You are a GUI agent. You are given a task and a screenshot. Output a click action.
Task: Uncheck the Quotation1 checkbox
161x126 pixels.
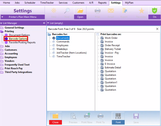tap(102, 83)
